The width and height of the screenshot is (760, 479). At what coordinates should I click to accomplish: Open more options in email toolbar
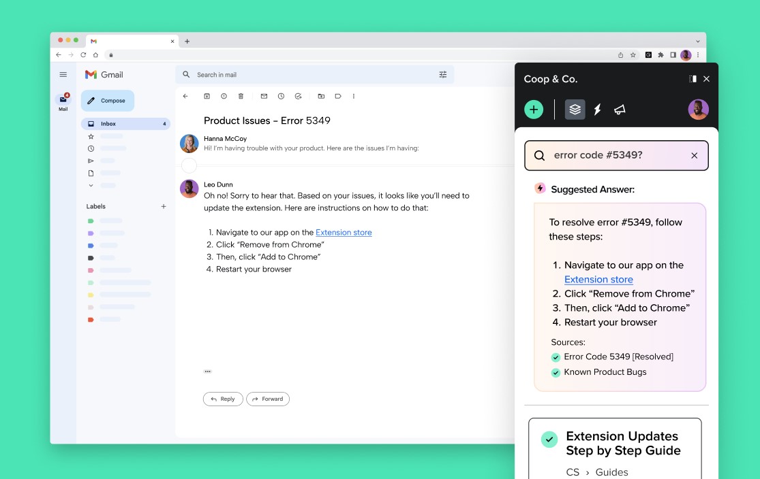point(354,97)
